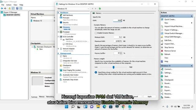The width and height of the screenshot is (196, 110).
Task: Switch to the Memory tab at bottom
Action: [x=42, y=97]
